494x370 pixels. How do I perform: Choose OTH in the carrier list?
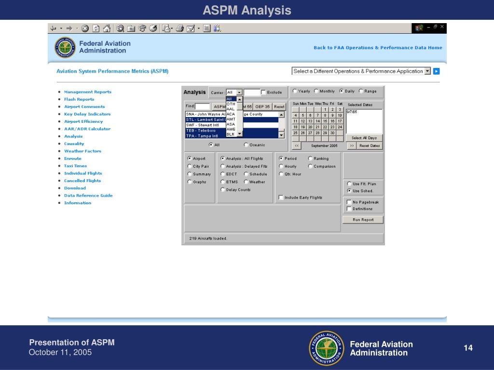coord(231,104)
